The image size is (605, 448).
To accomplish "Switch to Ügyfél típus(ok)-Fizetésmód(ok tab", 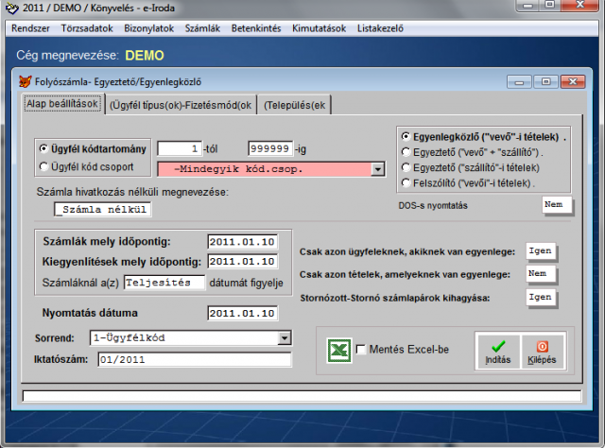I will point(180,105).
